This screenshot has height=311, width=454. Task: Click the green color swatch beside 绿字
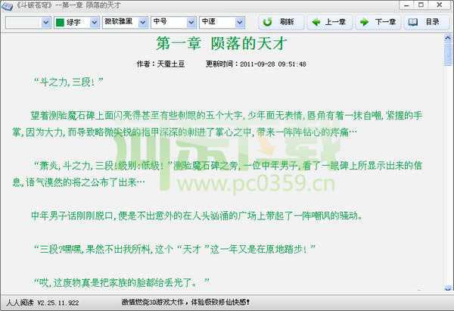tap(60, 22)
